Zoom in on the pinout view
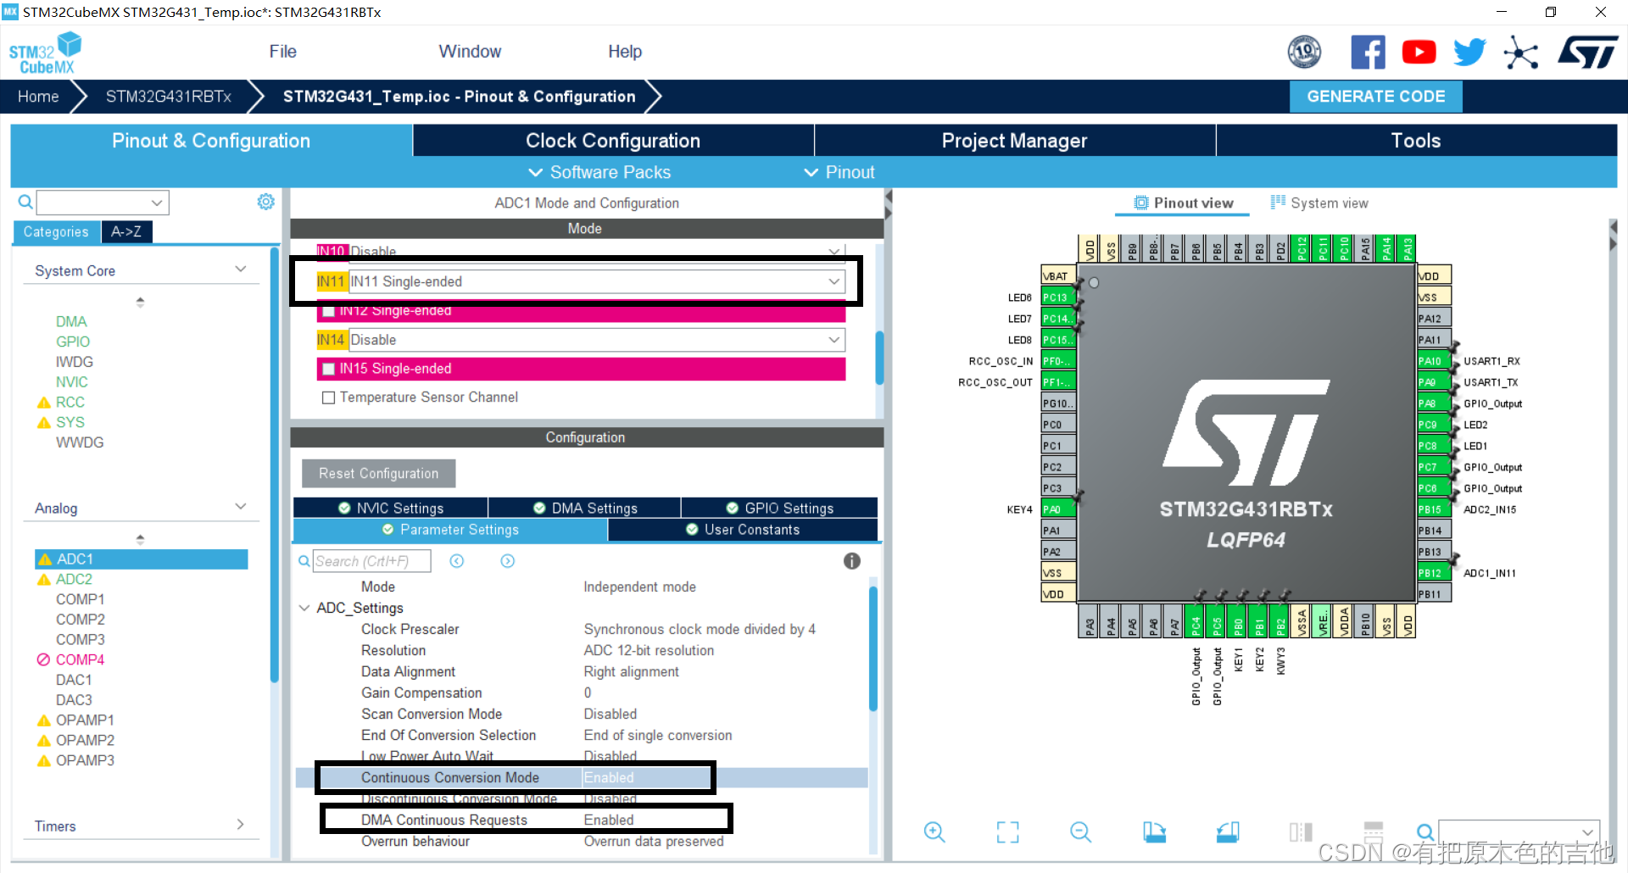Viewport: 1628px width, 873px height. point(934,832)
